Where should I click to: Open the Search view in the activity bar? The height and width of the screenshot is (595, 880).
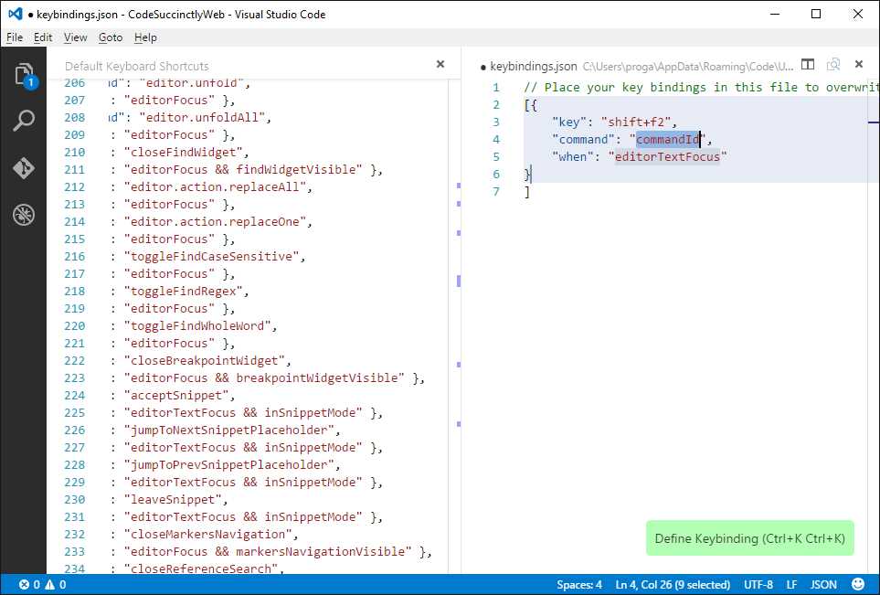point(24,120)
